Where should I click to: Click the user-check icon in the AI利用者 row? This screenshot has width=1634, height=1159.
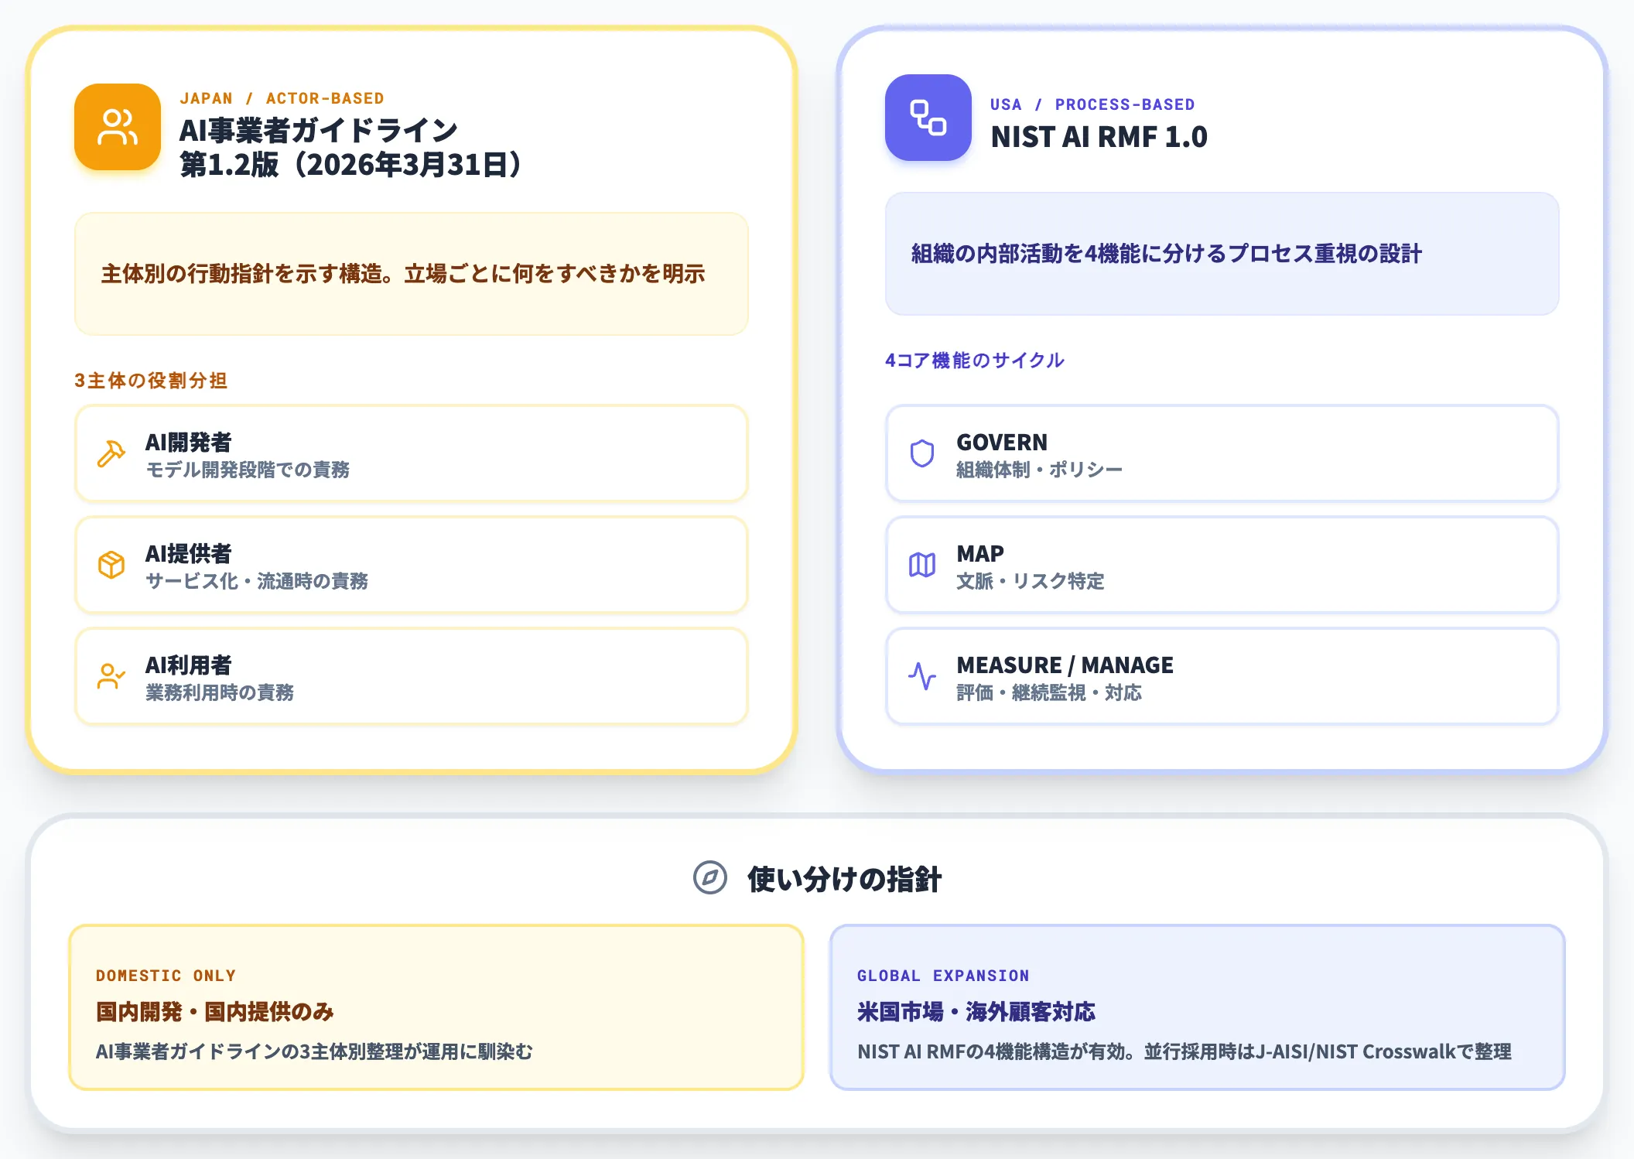point(111,676)
